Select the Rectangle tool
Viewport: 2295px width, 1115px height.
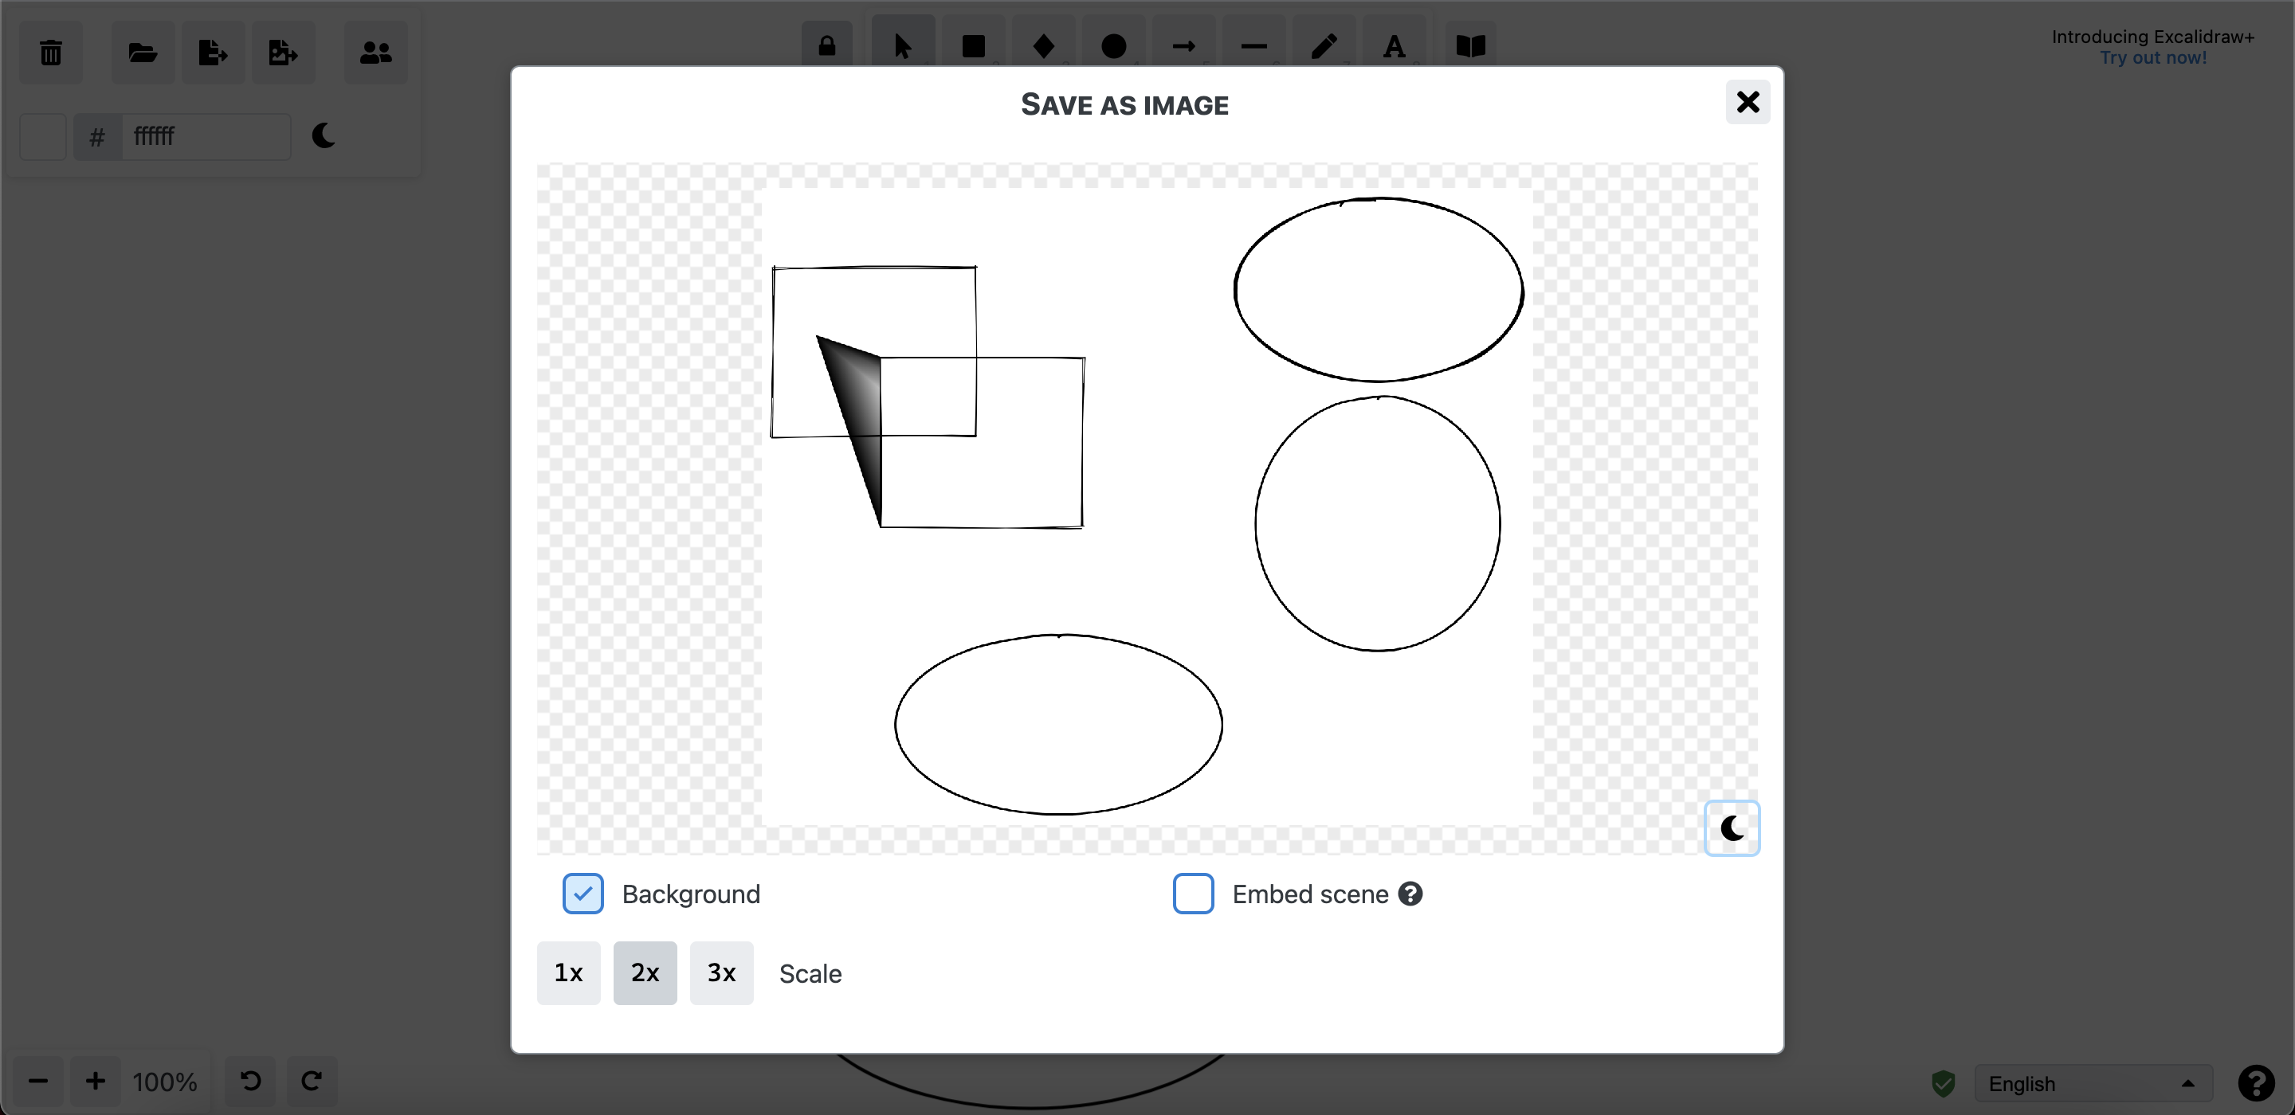(973, 46)
